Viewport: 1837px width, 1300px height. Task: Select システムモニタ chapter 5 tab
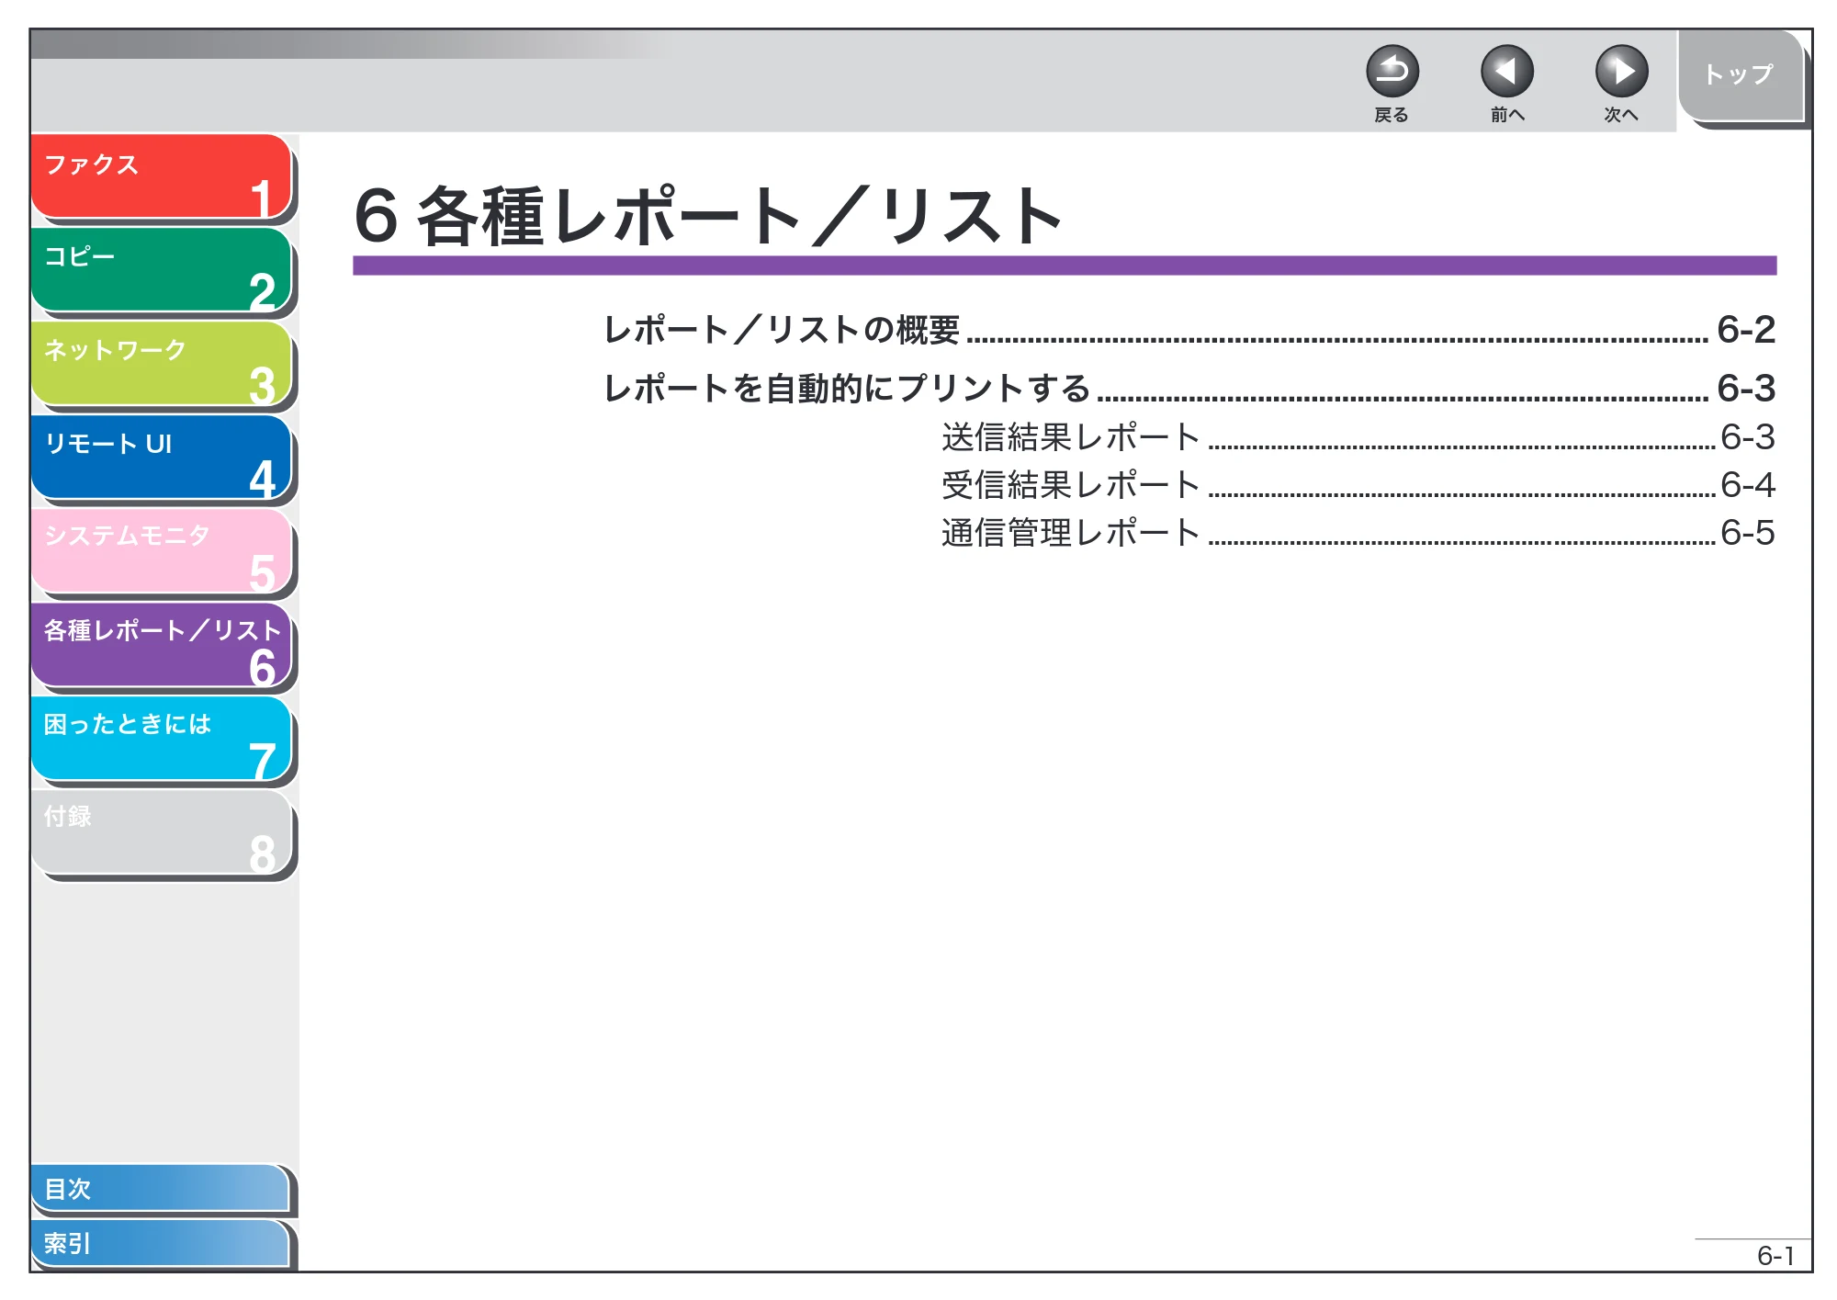[x=162, y=551]
